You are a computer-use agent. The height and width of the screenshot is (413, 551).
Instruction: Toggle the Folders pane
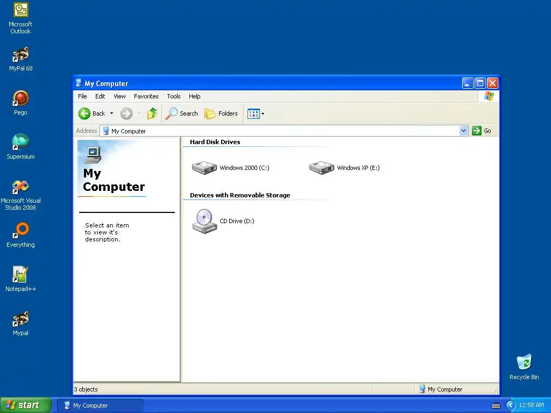coord(221,113)
